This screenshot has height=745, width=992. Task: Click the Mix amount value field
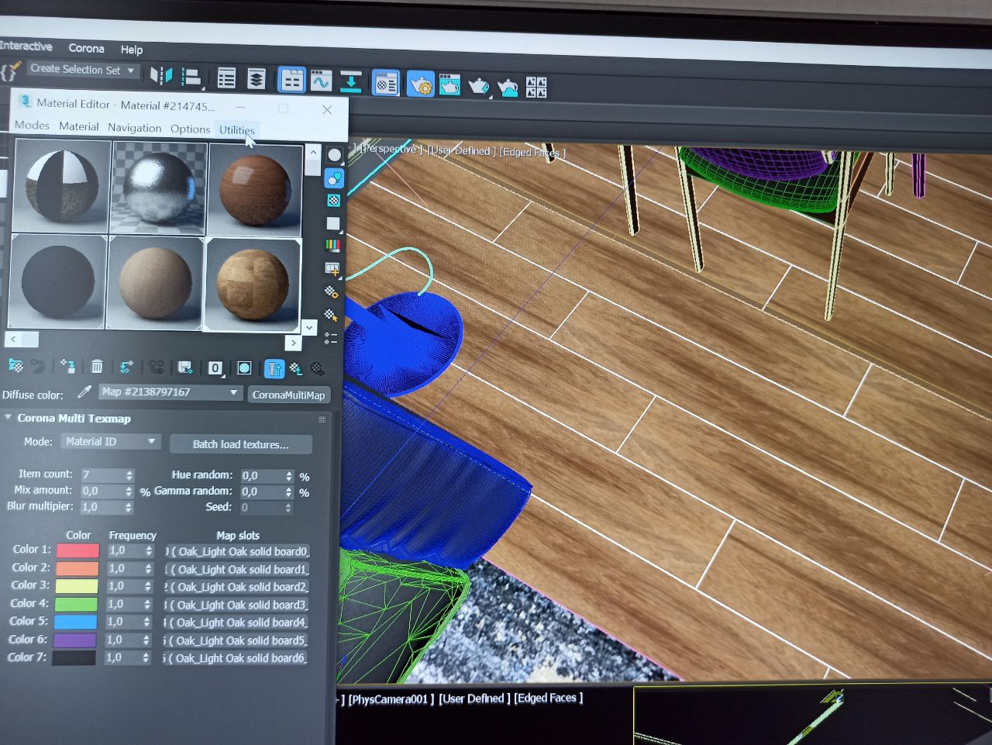click(102, 491)
